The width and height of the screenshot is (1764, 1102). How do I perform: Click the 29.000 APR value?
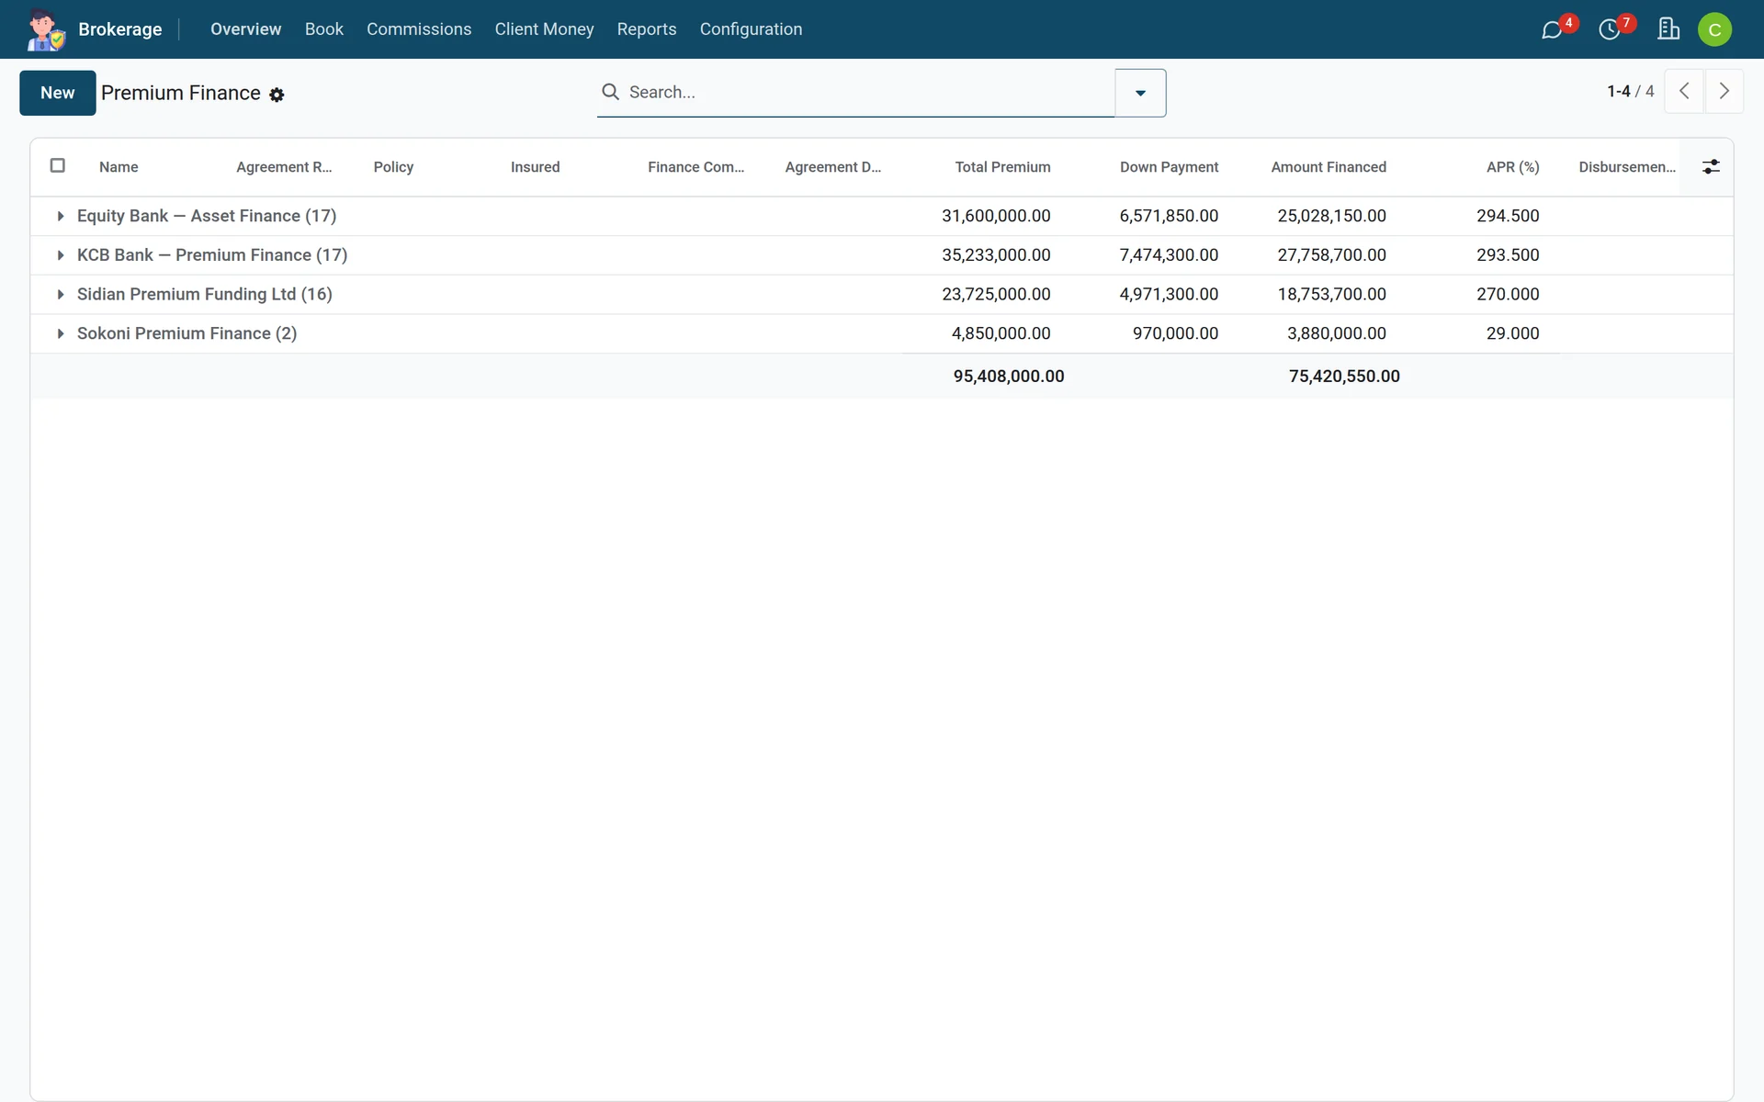[x=1512, y=333]
